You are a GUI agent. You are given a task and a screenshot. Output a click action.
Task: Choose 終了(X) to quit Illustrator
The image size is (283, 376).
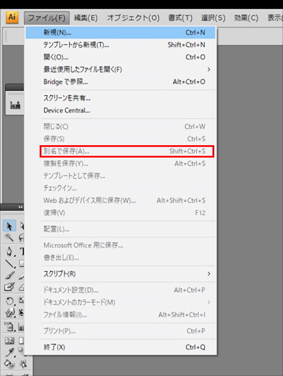pos(120,347)
